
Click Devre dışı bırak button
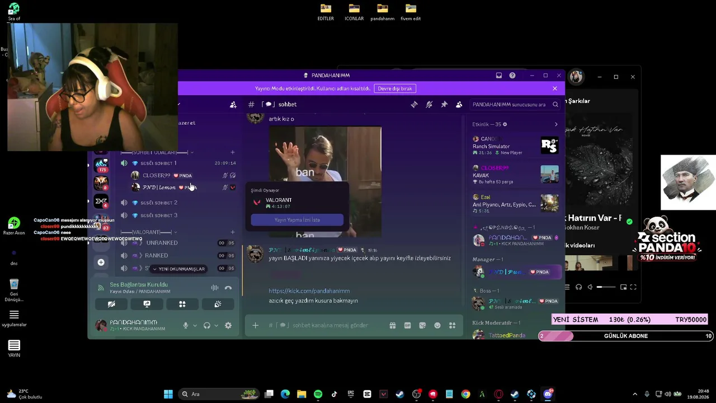[395, 88]
